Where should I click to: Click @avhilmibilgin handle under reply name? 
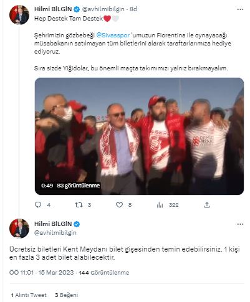(x=55, y=232)
